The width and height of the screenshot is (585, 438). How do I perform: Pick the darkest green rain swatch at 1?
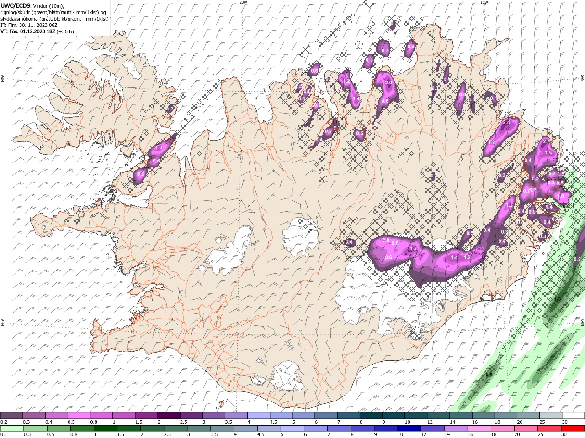(106, 428)
